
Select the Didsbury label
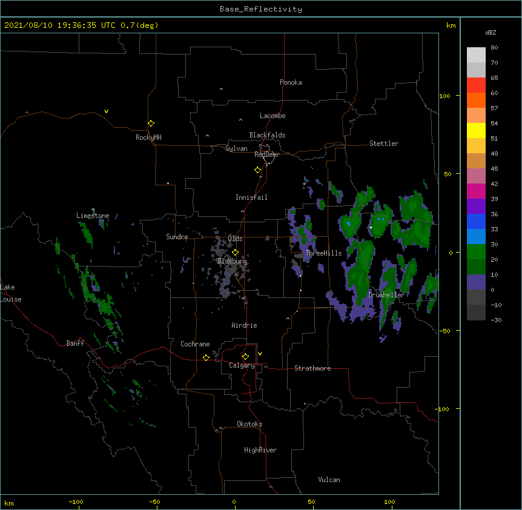pyautogui.click(x=232, y=261)
